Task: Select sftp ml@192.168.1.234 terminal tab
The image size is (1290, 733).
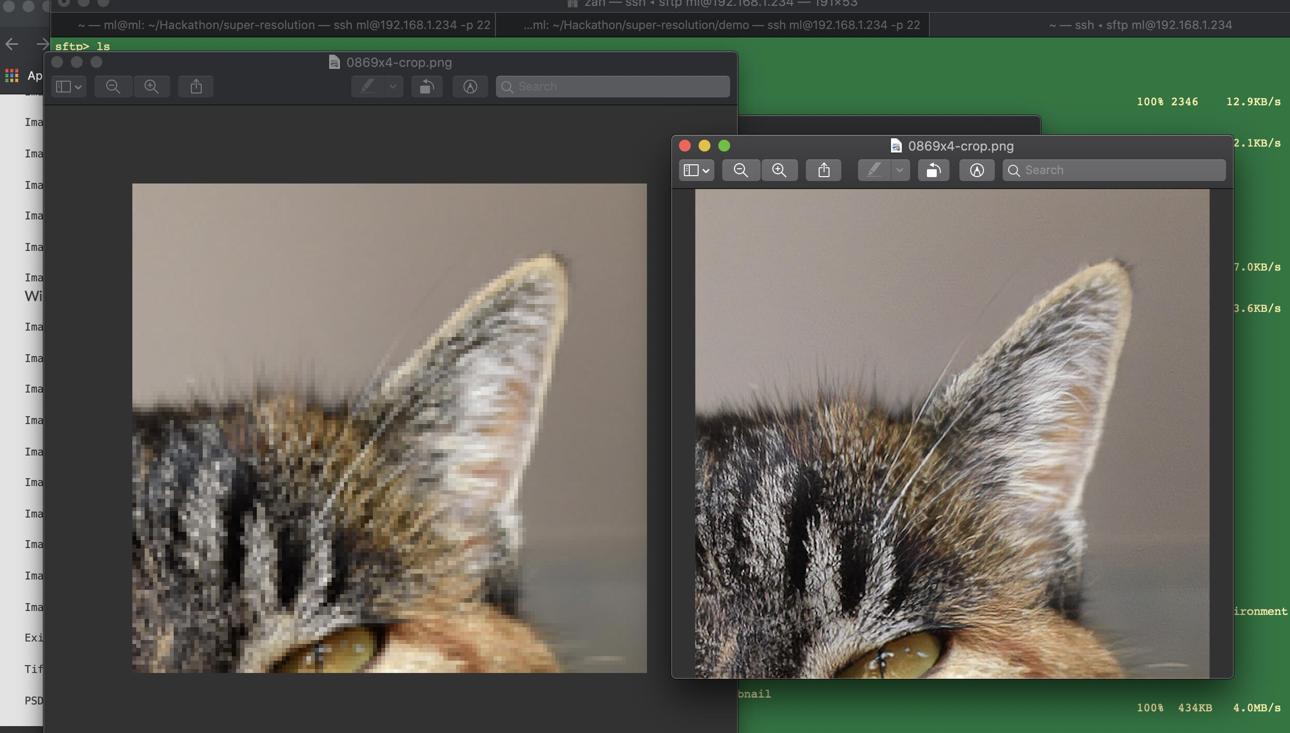Action: pyautogui.click(x=1140, y=25)
